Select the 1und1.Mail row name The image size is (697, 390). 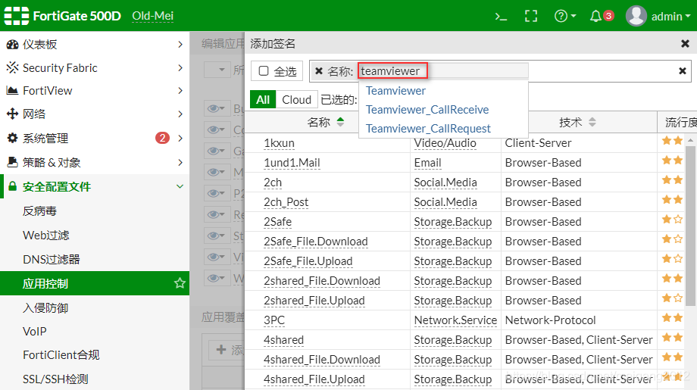[292, 163]
